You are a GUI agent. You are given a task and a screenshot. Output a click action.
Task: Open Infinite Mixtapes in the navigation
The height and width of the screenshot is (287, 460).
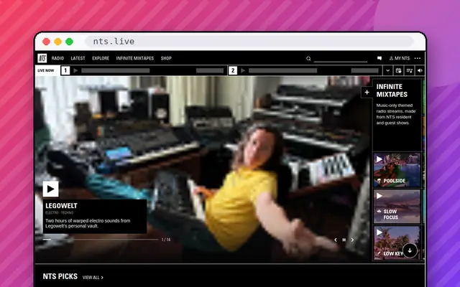(135, 58)
